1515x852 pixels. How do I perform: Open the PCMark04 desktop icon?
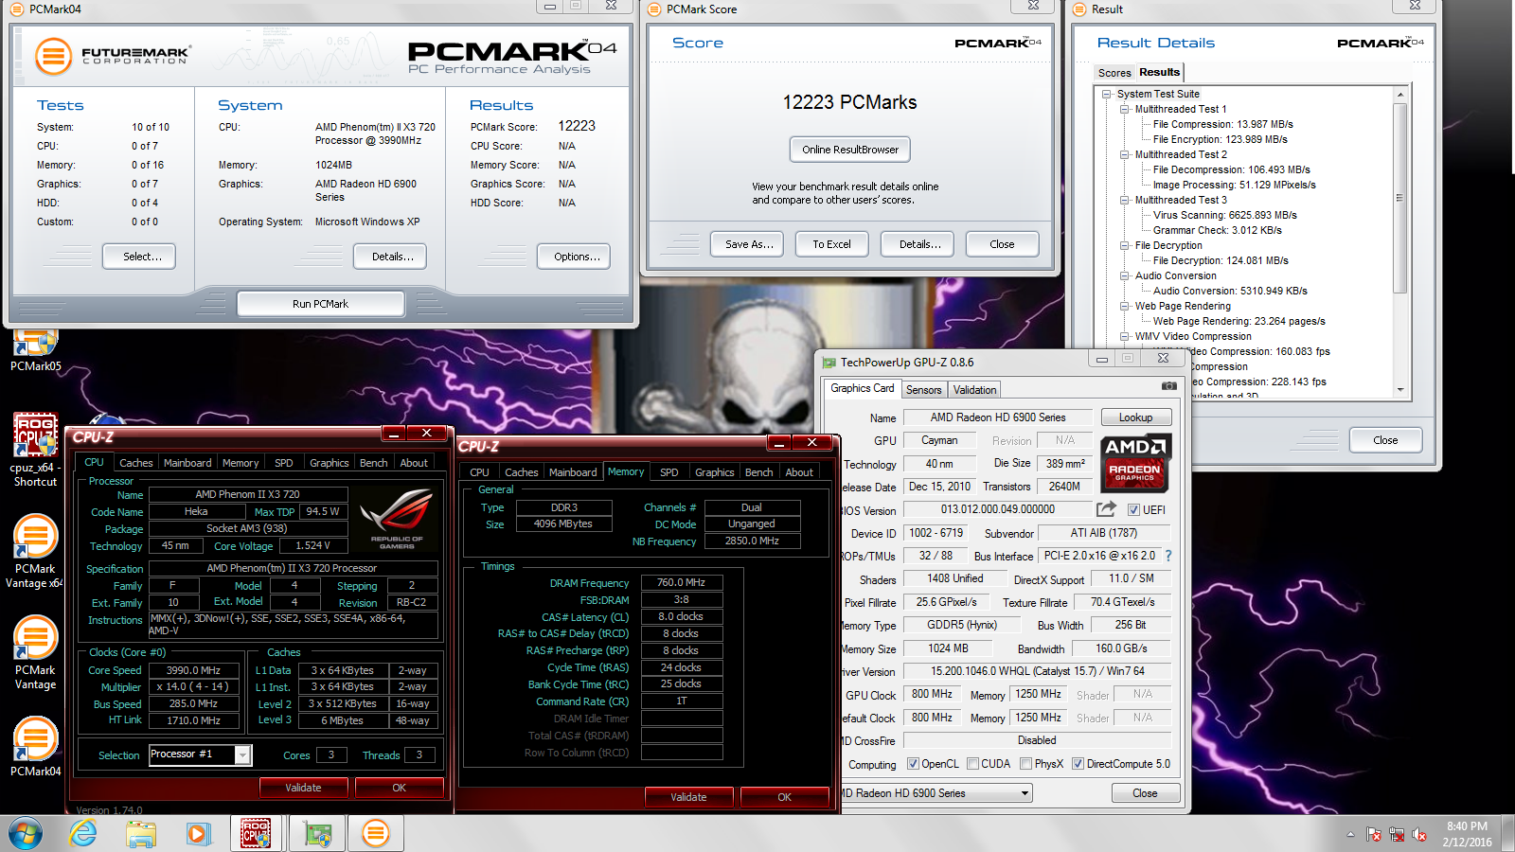[35, 747]
